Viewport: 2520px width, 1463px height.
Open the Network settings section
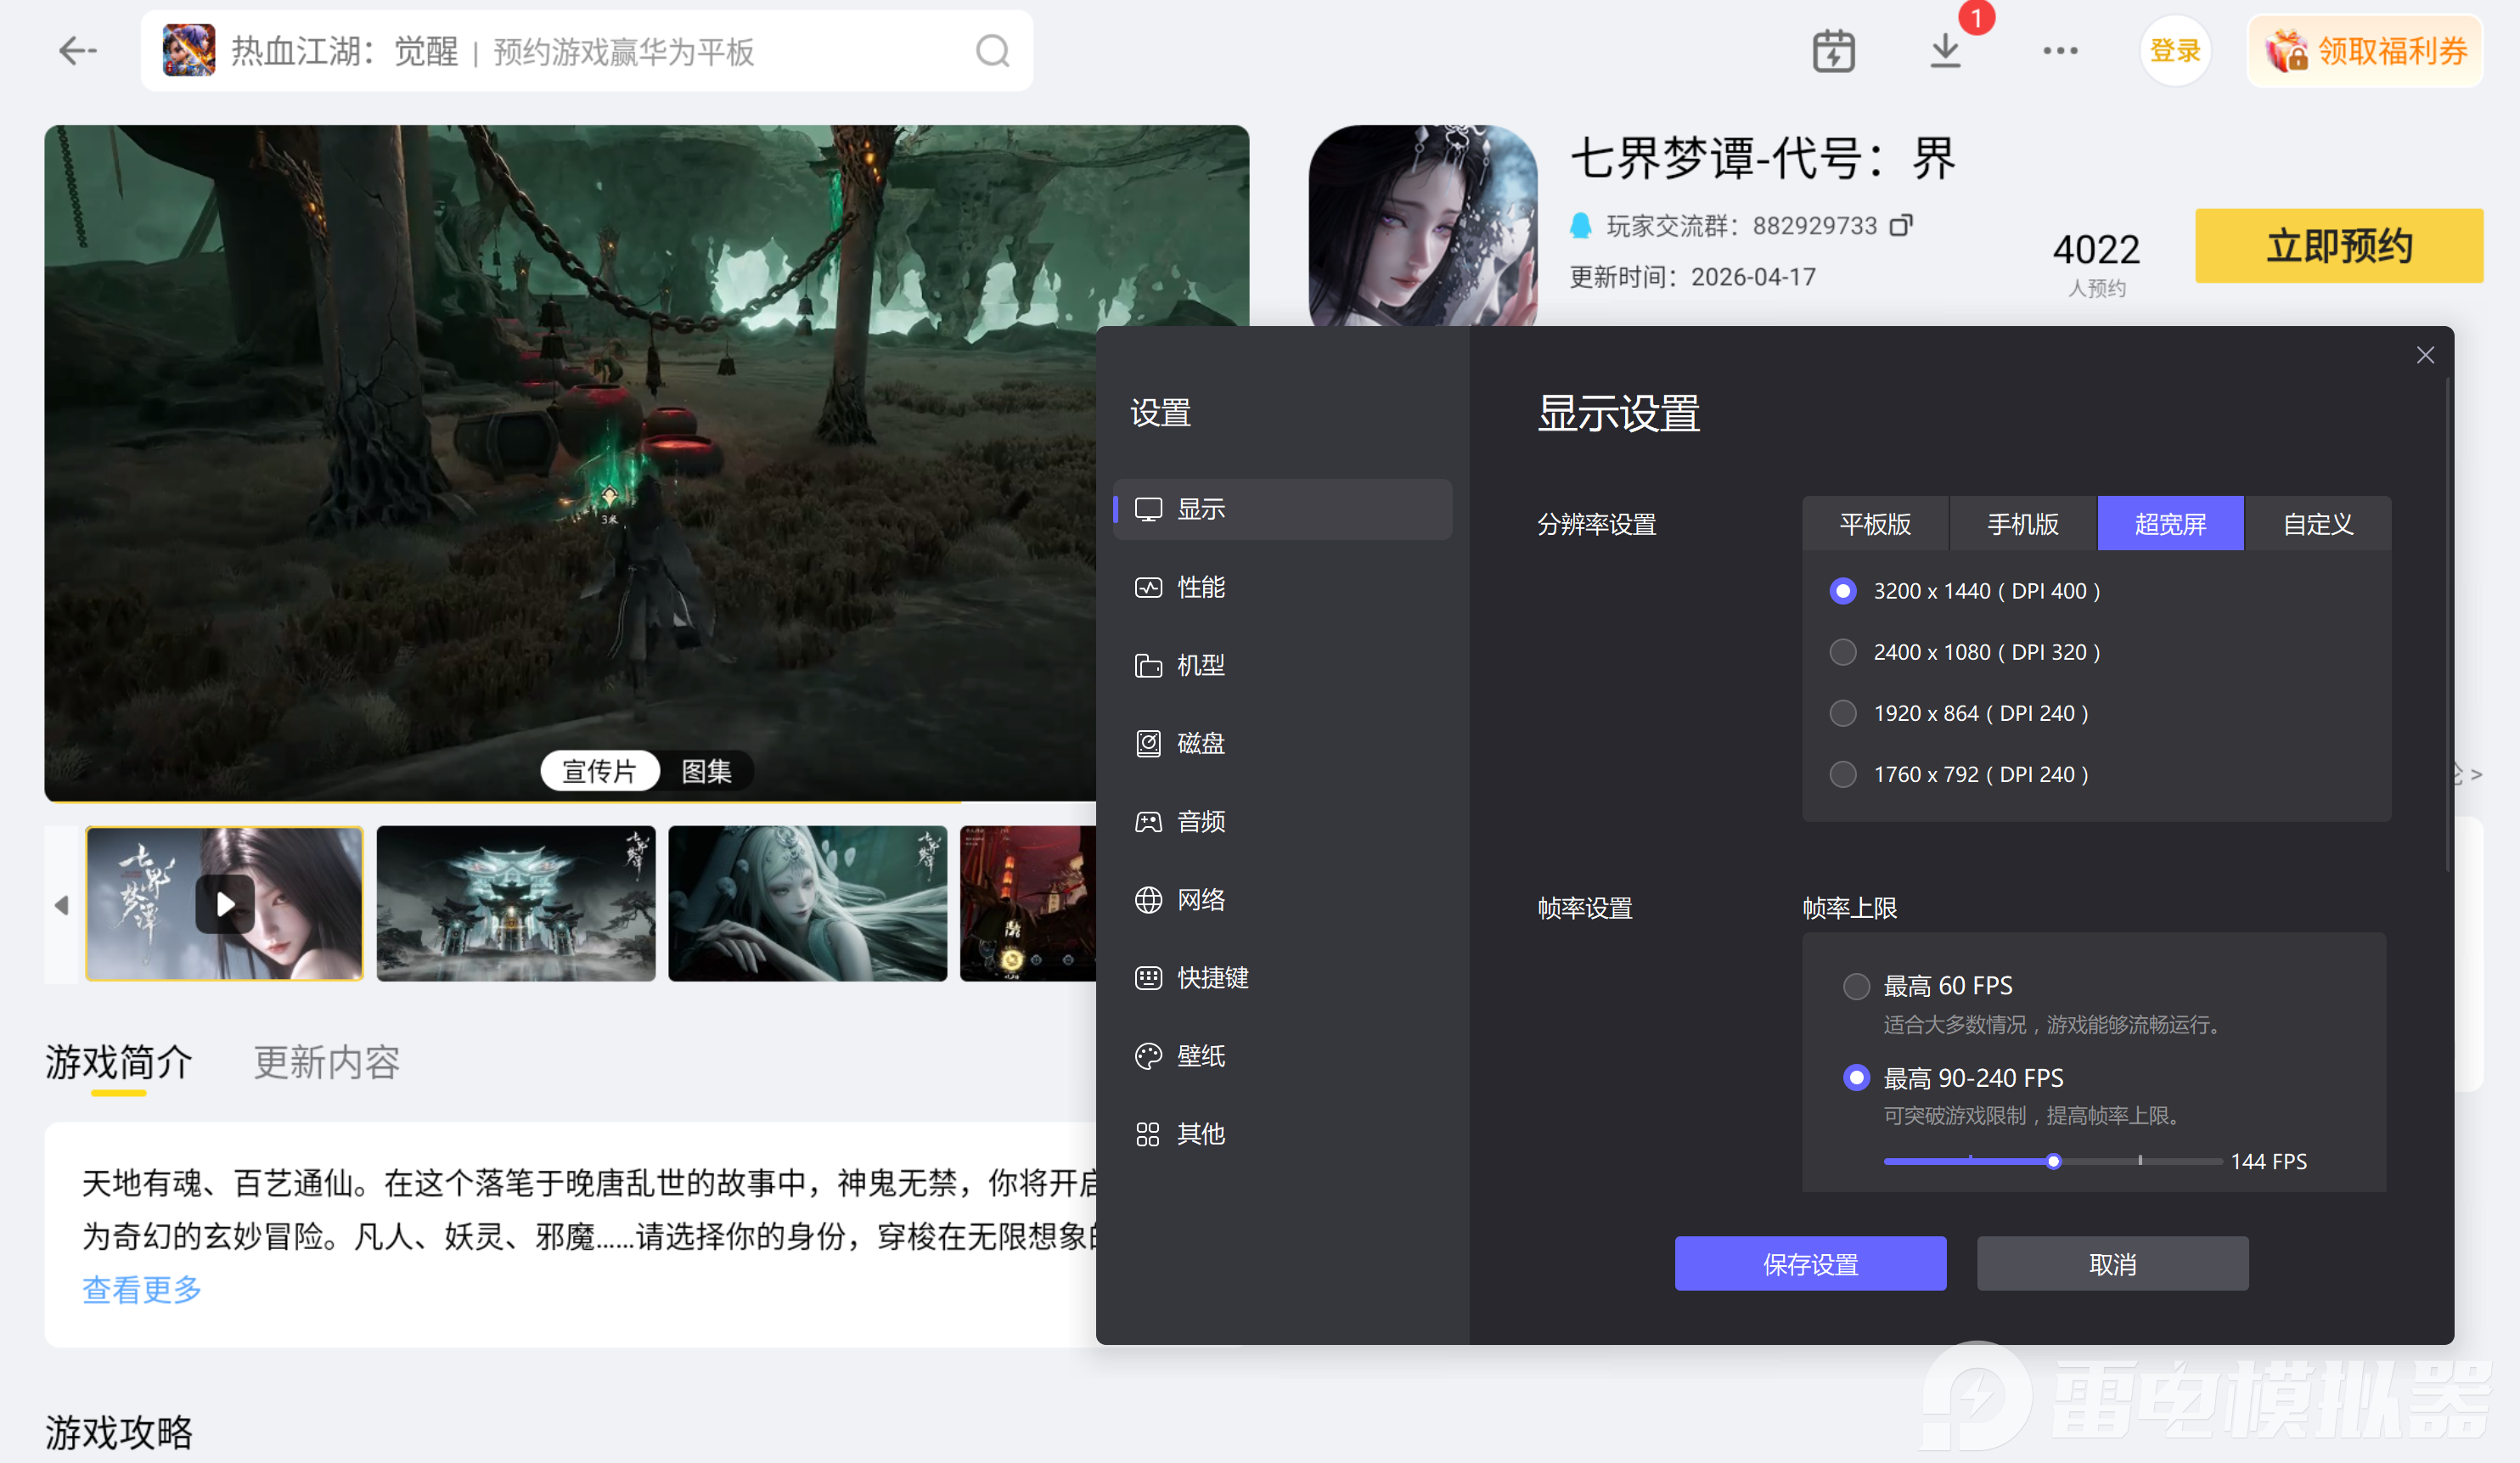1200,900
